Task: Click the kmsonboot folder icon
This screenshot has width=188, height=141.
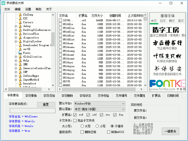Action: click(20, 84)
